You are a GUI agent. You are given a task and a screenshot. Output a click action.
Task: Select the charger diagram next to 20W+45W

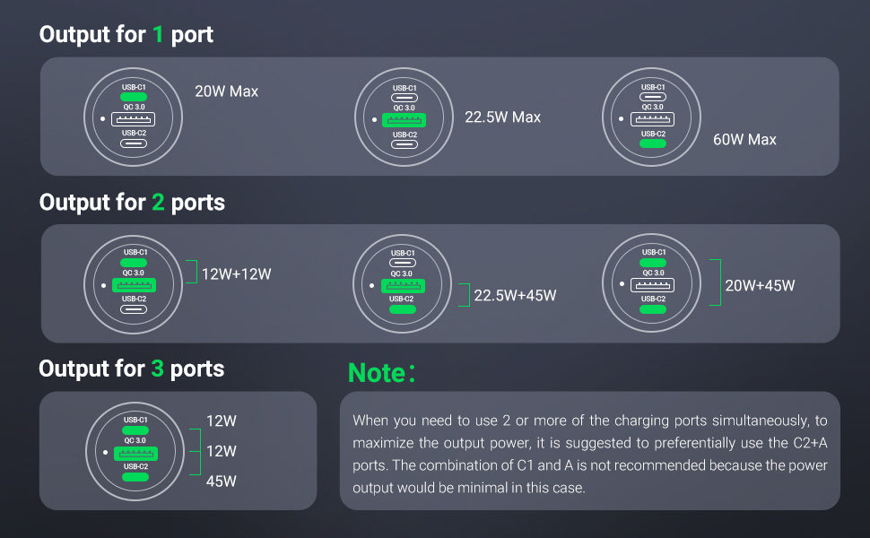coord(652,284)
